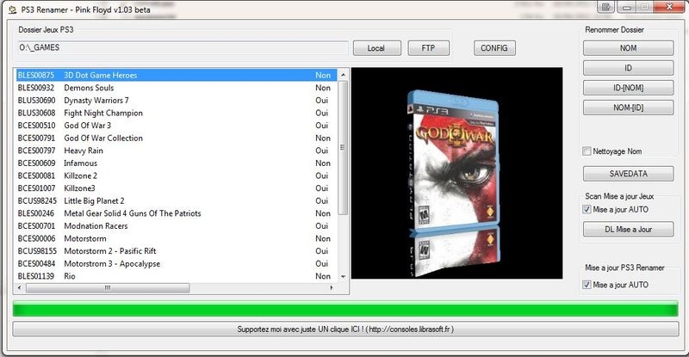Click the SAVEDATA button
This screenshot has width=689, height=357.
tap(629, 174)
